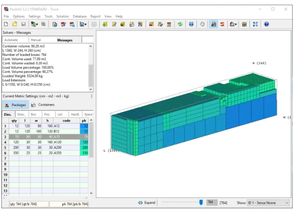Click the red box with pencil icon
This screenshot has width=293, height=210.
63,24
